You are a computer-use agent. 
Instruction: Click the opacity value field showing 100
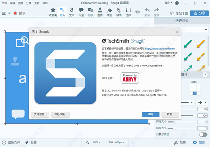[202, 116]
